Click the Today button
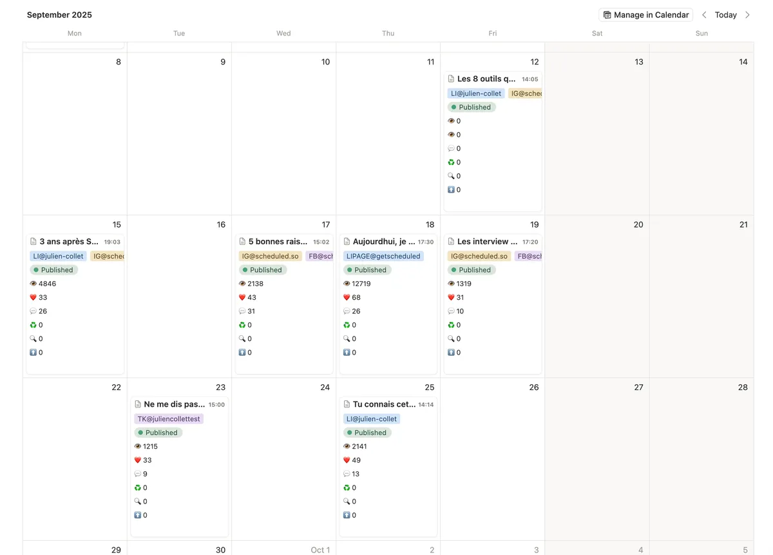Image resolution: width=773 pixels, height=555 pixels. click(726, 14)
